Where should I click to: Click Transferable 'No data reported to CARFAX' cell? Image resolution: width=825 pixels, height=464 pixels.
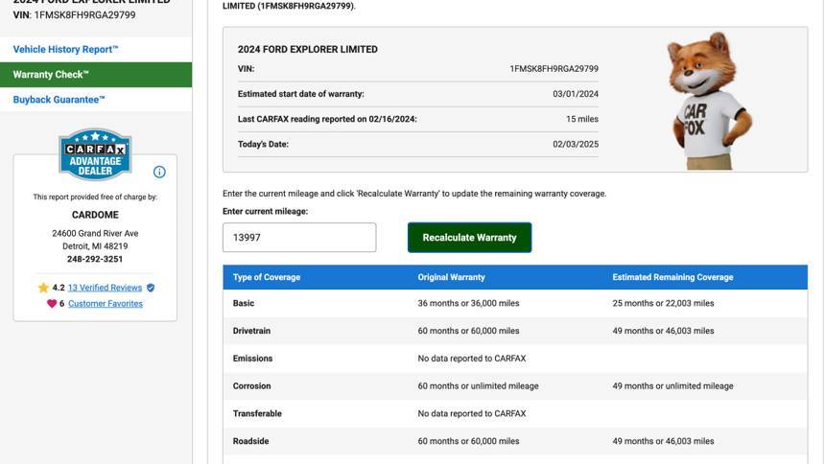point(471,413)
